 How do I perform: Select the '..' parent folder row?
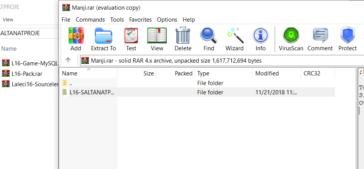(197, 83)
